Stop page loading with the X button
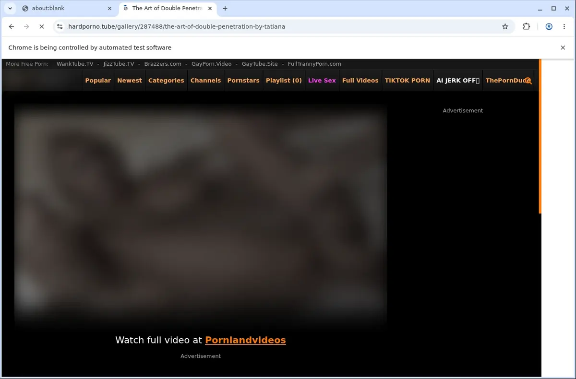 pyautogui.click(x=42, y=27)
